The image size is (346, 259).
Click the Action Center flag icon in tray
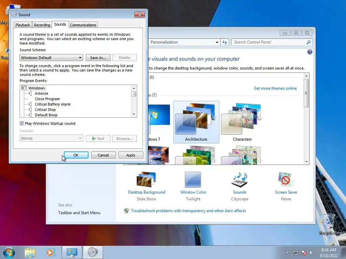pyautogui.click(x=304, y=253)
